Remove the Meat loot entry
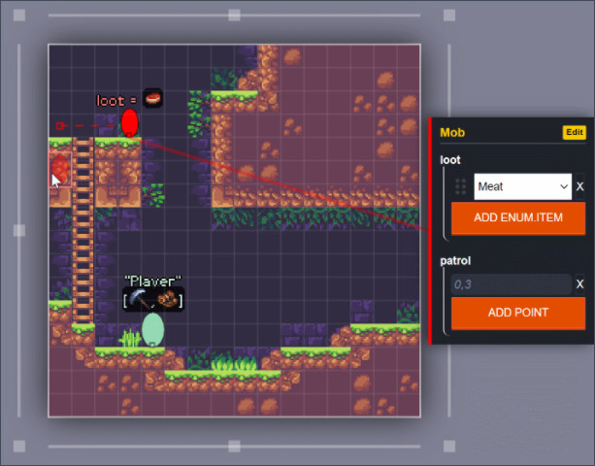Image resolution: width=595 pixels, height=466 pixels. pyautogui.click(x=579, y=186)
